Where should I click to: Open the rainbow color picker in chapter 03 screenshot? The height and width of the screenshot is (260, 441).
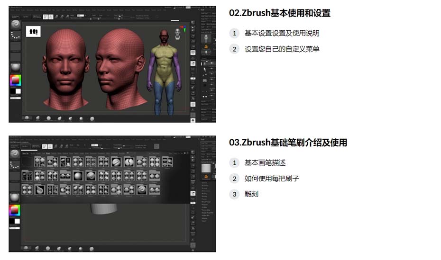click(x=15, y=210)
